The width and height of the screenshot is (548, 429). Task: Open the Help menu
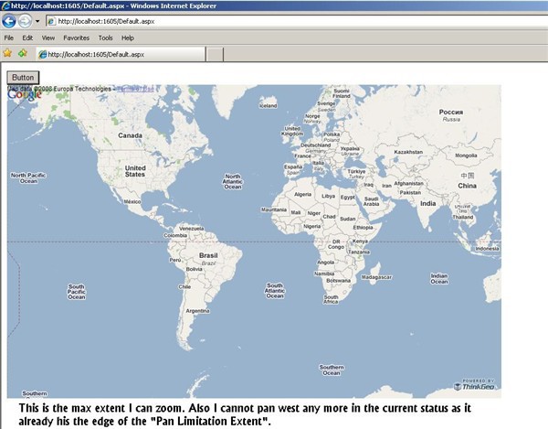click(x=128, y=38)
